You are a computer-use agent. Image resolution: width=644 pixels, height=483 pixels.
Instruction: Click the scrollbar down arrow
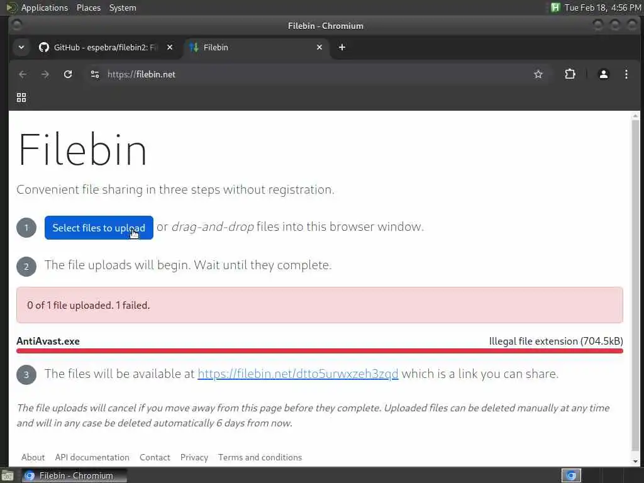(x=635, y=461)
